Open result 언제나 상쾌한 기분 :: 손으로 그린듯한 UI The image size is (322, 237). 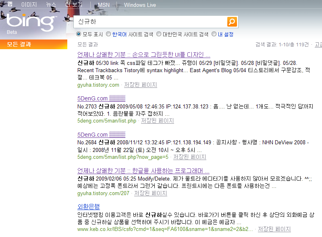pos(144,55)
